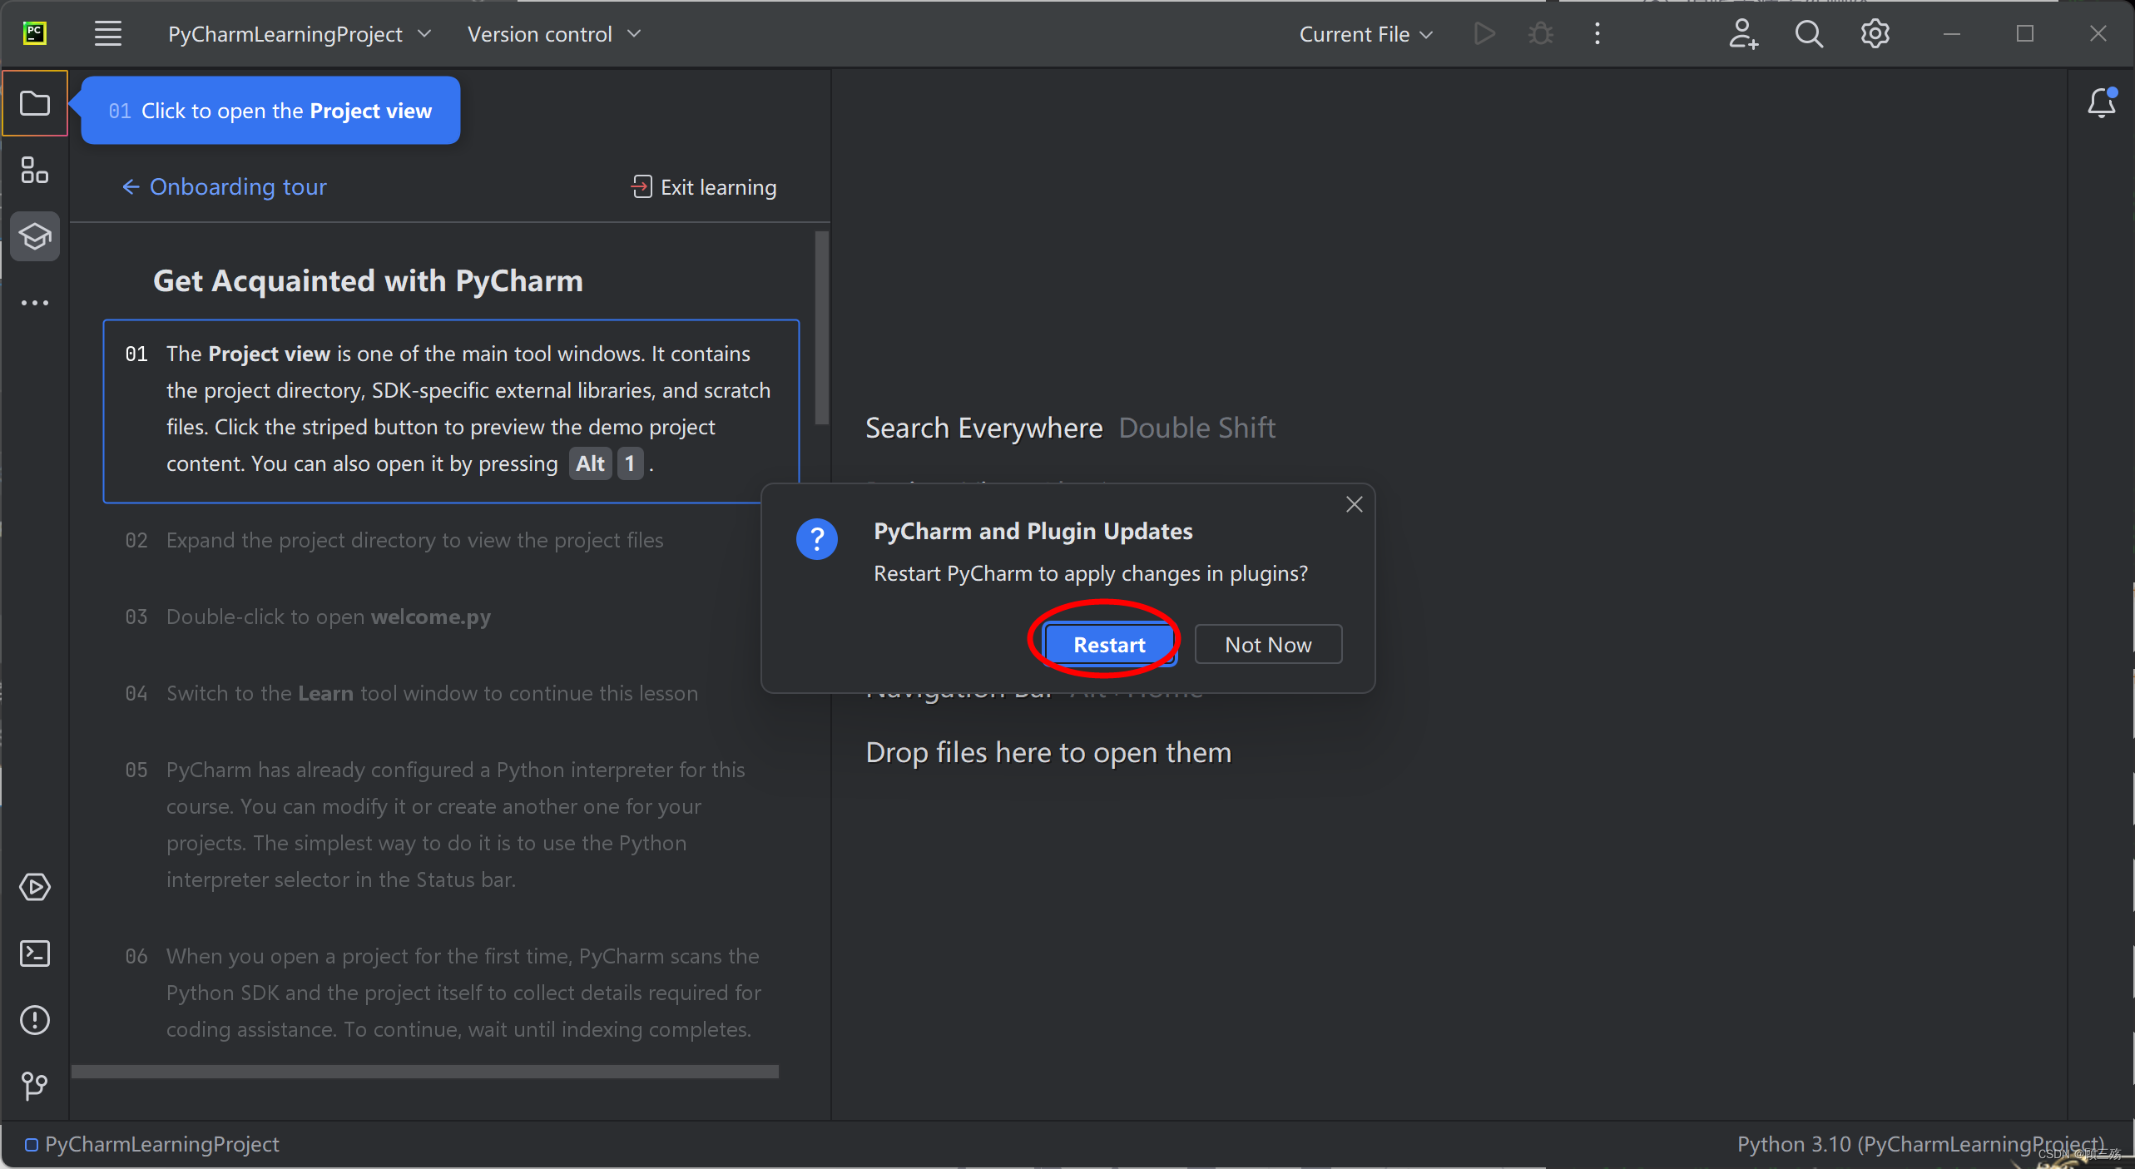Click Restart to apply plugin changes
The image size is (2135, 1169).
[1109, 644]
